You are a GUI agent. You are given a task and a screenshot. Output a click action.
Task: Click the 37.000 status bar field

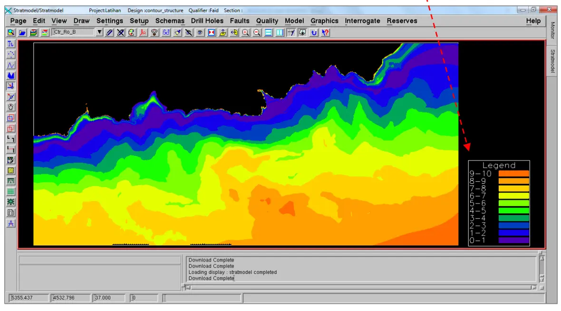click(109, 298)
